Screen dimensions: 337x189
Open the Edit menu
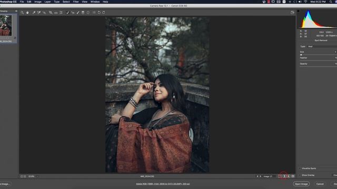(x=29, y=2)
